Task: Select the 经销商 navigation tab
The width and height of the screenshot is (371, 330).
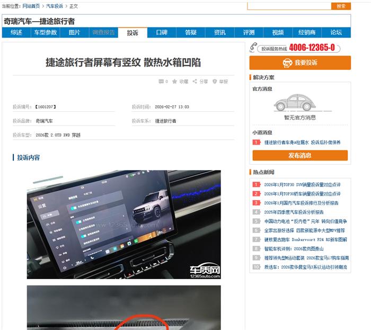Action: click(x=307, y=33)
